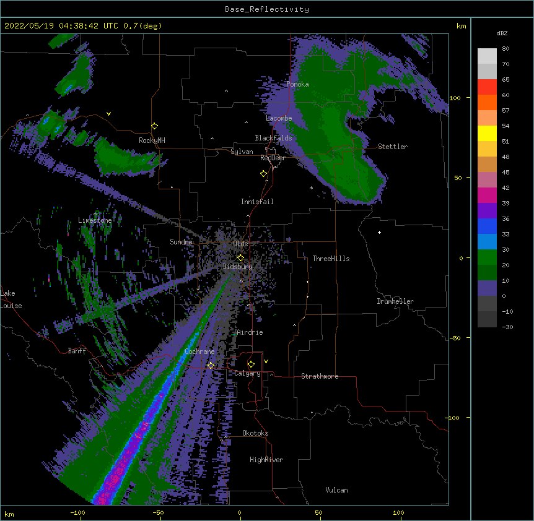The image size is (534, 521).
Task: Click the Cochrane city label
Action: (199, 351)
